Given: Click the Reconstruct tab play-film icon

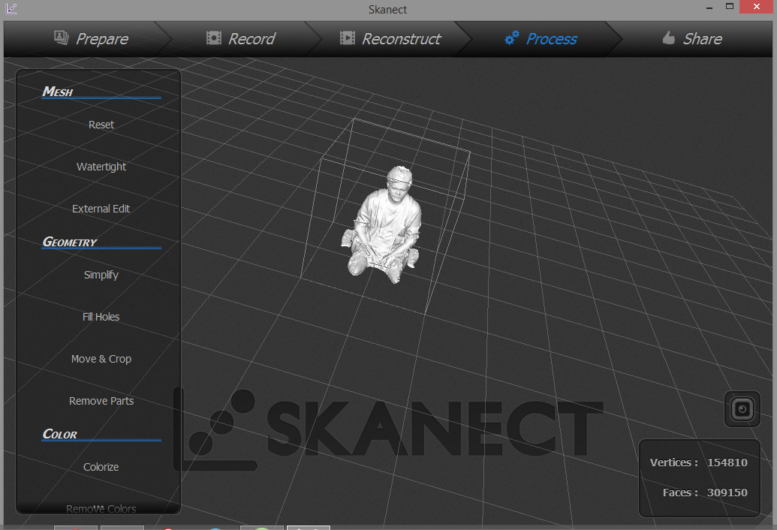Looking at the screenshot, I should (348, 38).
